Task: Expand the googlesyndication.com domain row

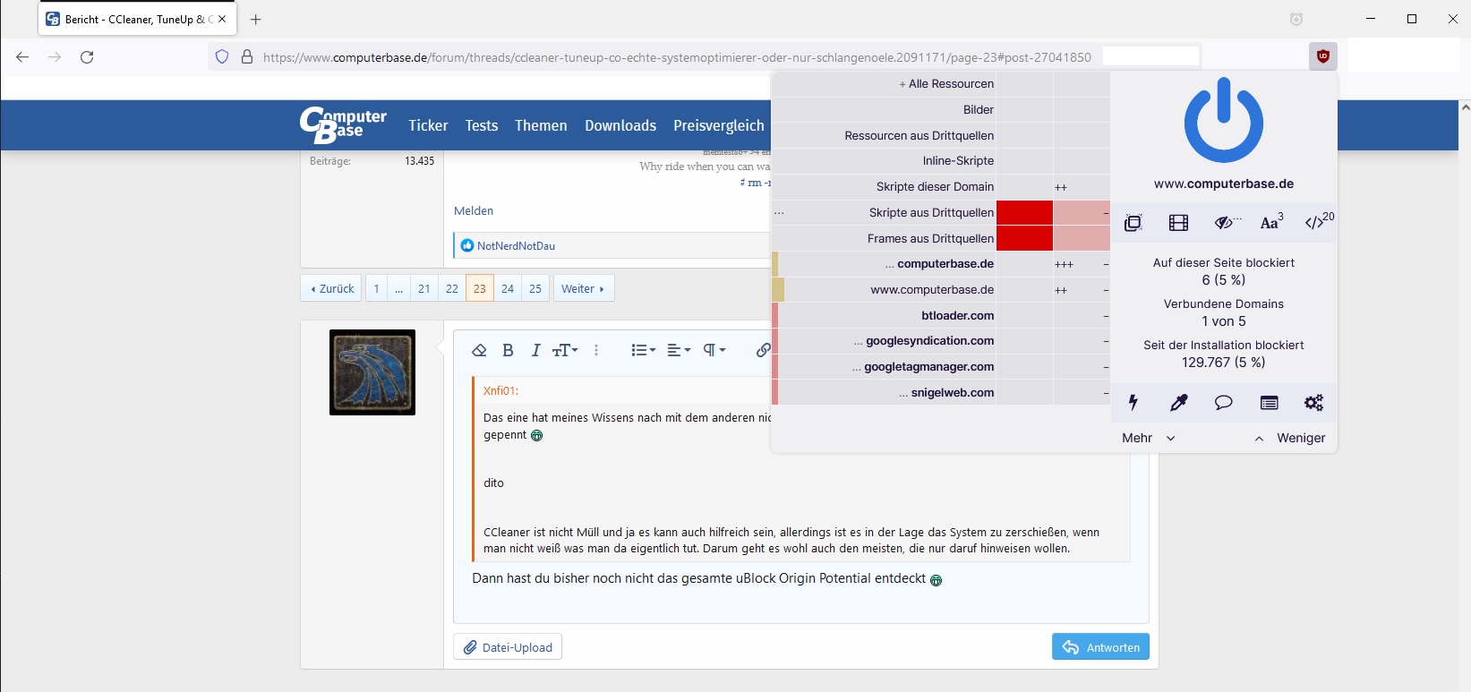Action: click(884, 340)
